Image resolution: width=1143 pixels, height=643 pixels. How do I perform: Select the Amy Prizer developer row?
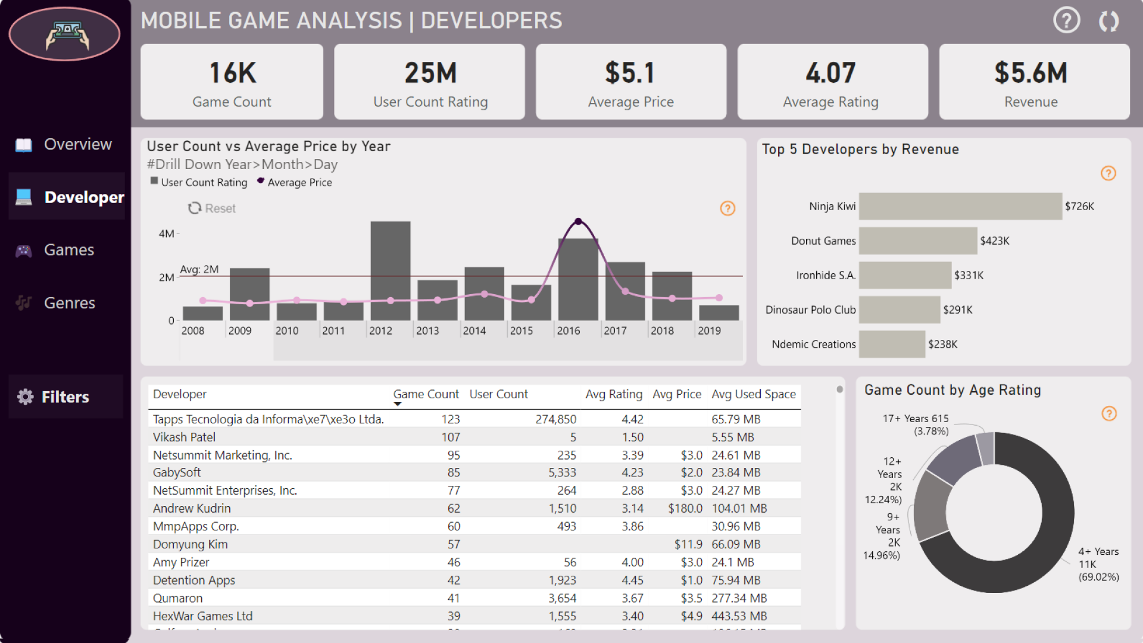click(x=474, y=562)
